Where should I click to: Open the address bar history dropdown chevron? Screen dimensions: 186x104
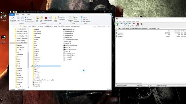click(94, 26)
